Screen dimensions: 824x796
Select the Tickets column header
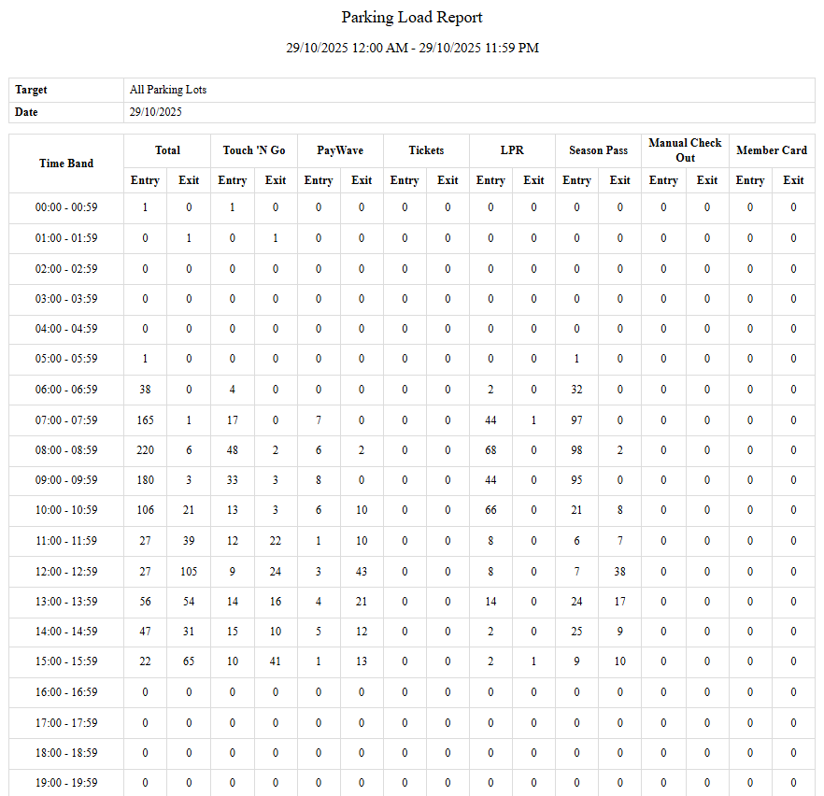click(x=426, y=150)
